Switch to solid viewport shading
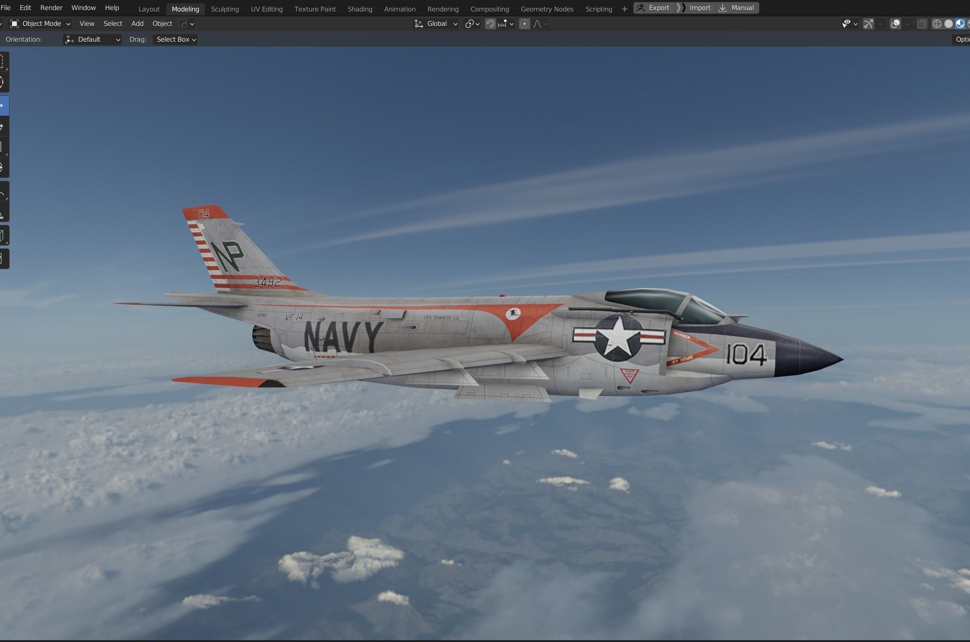 coord(948,23)
